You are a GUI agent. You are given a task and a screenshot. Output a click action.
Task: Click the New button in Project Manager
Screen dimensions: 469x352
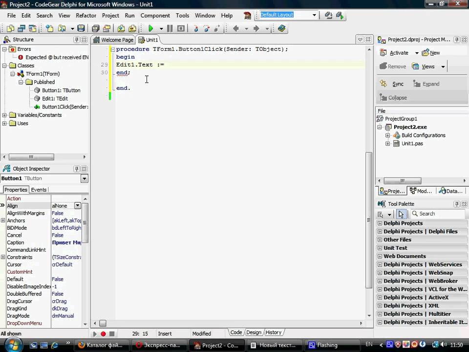tap(431, 53)
